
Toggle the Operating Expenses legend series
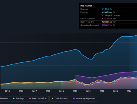[x=84, y=99]
